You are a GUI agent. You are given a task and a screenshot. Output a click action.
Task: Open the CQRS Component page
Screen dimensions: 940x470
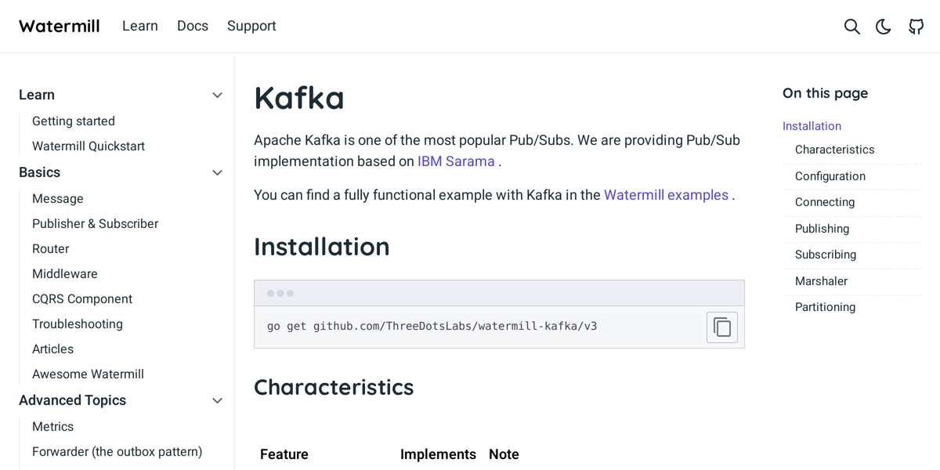click(x=81, y=298)
